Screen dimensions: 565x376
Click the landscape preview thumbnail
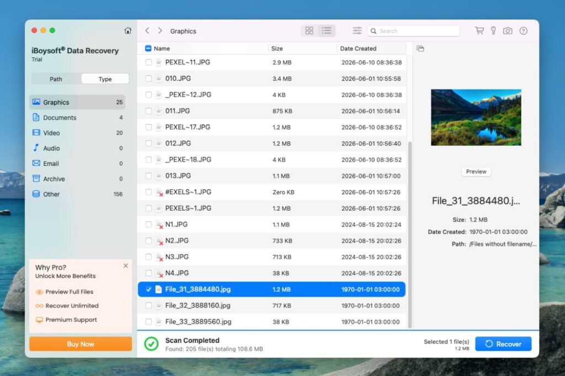[x=476, y=117]
